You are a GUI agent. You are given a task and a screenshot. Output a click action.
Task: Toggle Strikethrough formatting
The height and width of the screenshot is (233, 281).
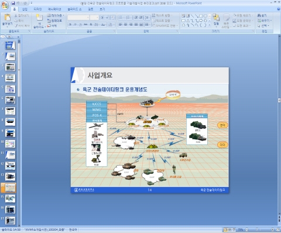coord(85,25)
